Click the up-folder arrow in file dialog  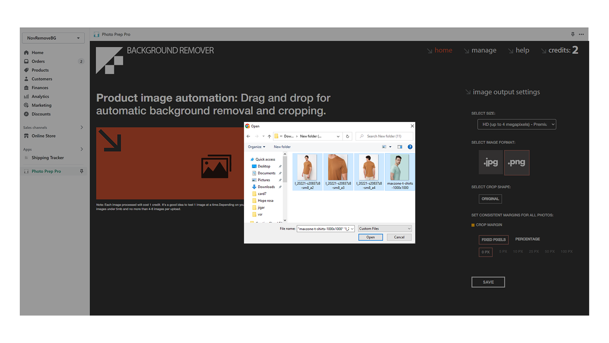pyautogui.click(x=269, y=136)
